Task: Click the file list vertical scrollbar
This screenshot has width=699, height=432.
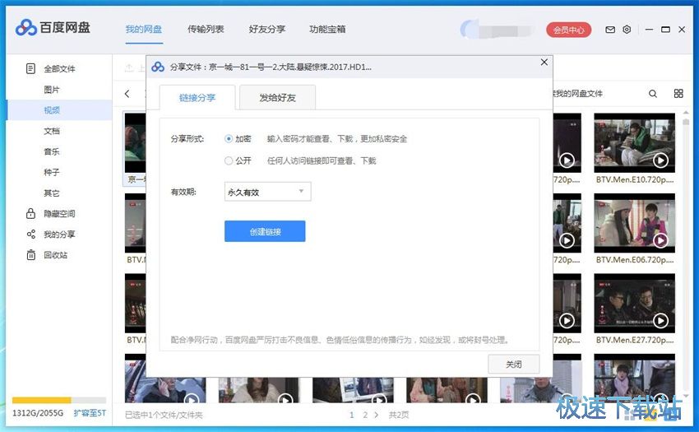Action: pyautogui.click(x=686, y=254)
